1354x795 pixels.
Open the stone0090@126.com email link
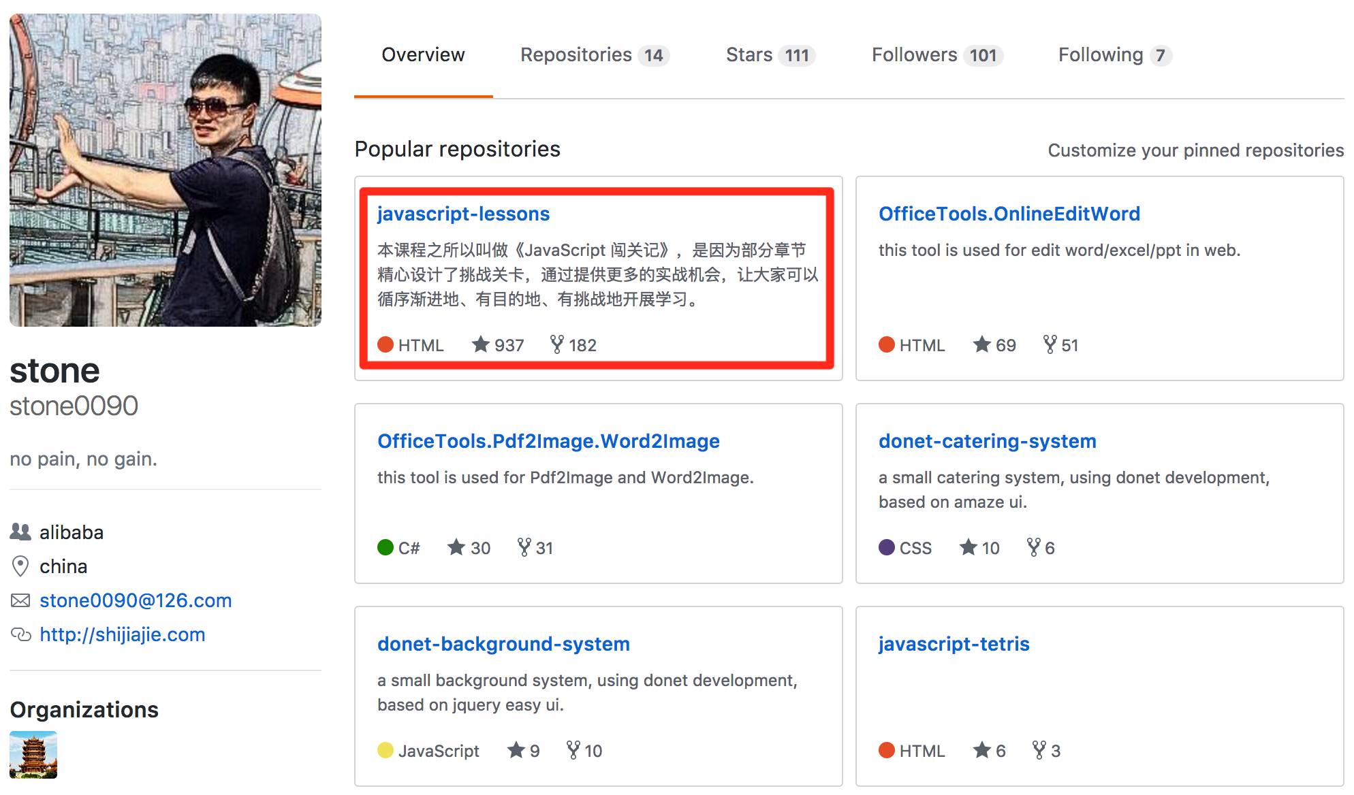coord(136,600)
